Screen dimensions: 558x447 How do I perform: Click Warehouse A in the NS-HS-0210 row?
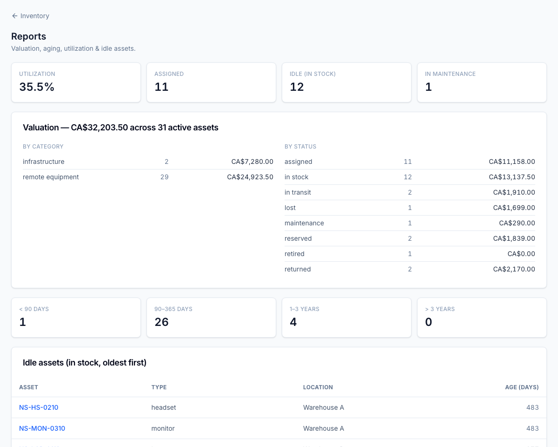tap(324, 407)
